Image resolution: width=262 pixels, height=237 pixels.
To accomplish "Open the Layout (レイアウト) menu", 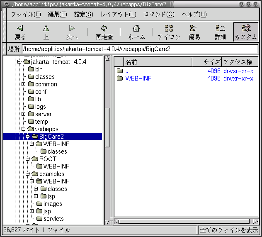I will [x=118, y=14].
